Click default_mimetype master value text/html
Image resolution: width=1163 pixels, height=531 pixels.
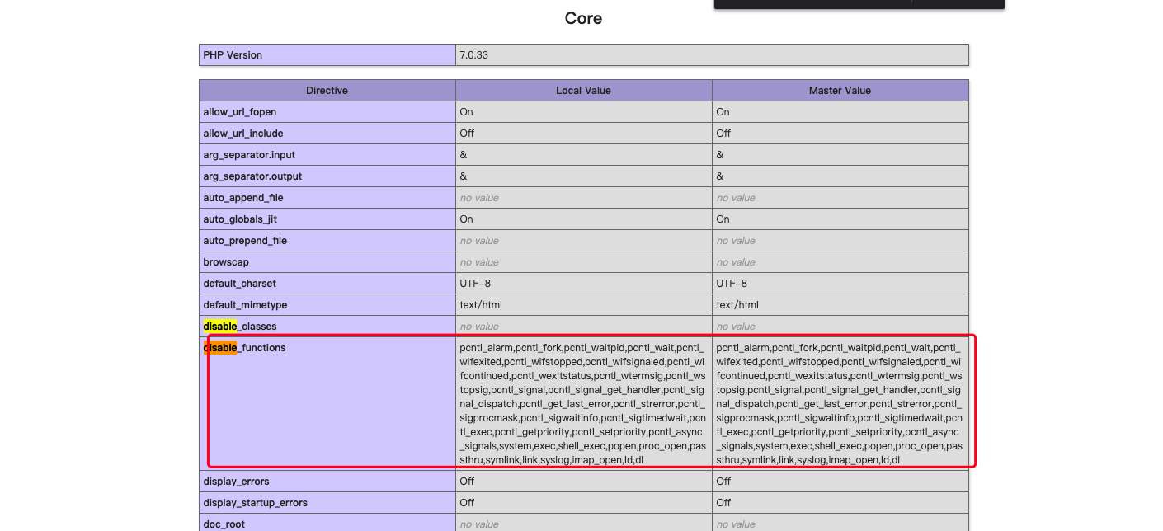[737, 305]
